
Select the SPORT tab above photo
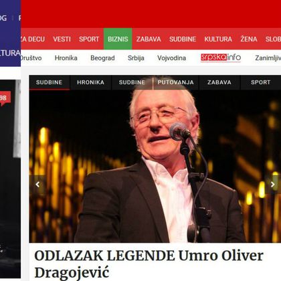260,82
